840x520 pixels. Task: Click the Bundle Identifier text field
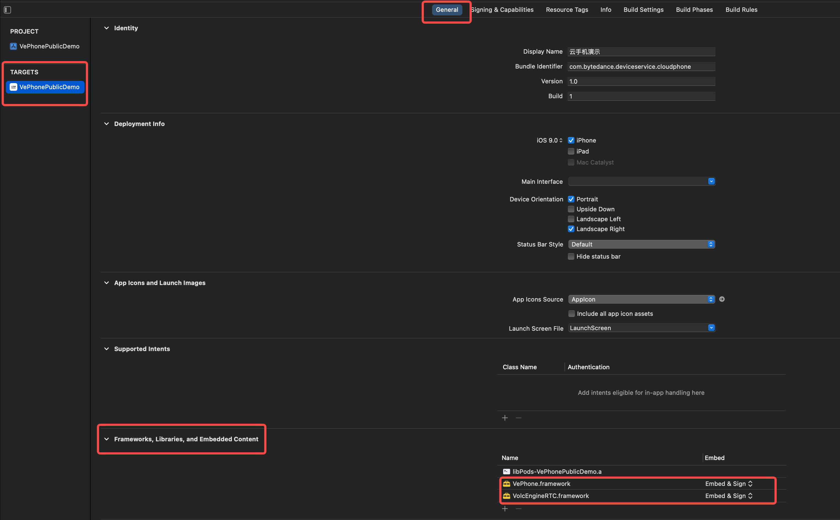click(641, 67)
